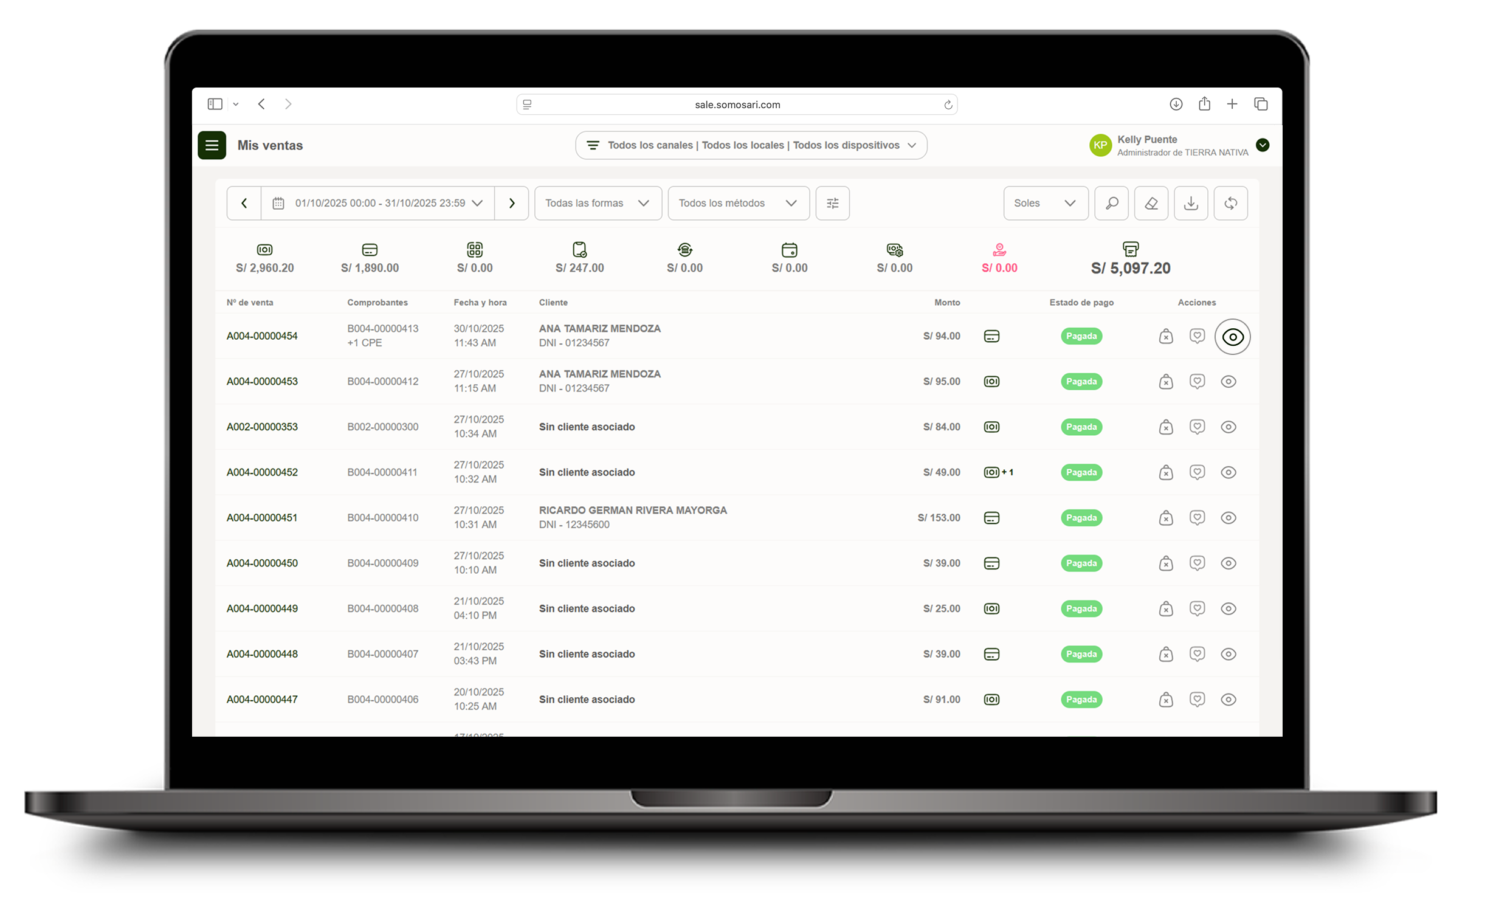Click the receipt total icon above S/ 5,097.20
Screen dimensions: 1499x919
point(1131,249)
